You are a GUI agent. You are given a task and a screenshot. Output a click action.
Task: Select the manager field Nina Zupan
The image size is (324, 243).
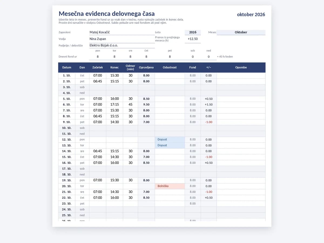point(122,39)
